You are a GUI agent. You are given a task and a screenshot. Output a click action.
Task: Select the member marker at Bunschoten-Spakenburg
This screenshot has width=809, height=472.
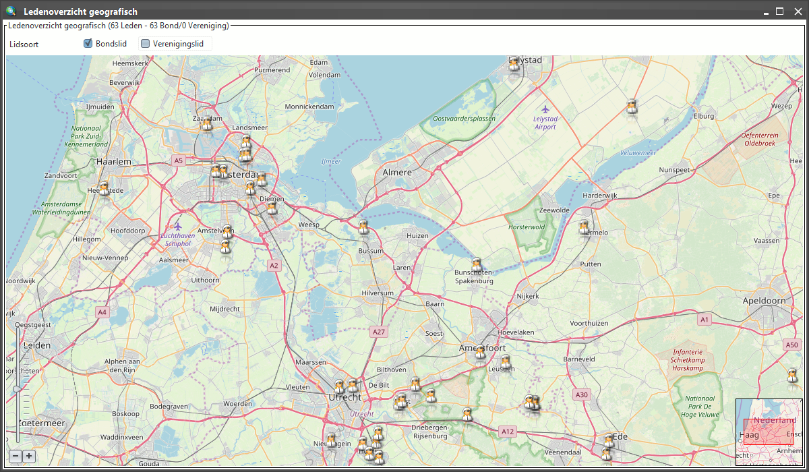(x=477, y=265)
